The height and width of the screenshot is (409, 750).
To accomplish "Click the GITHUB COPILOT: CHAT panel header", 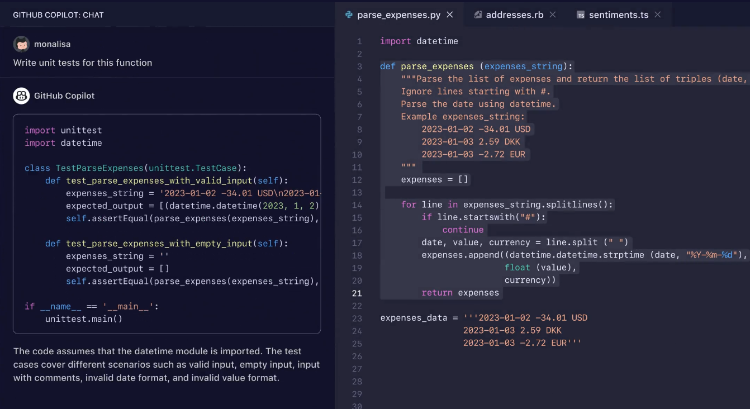I will pyautogui.click(x=59, y=15).
